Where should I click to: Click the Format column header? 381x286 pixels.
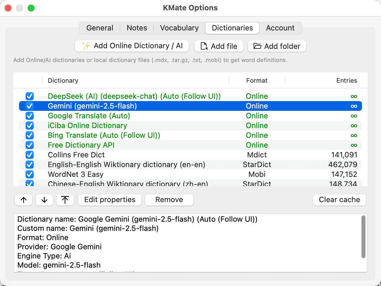[x=257, y=81]
